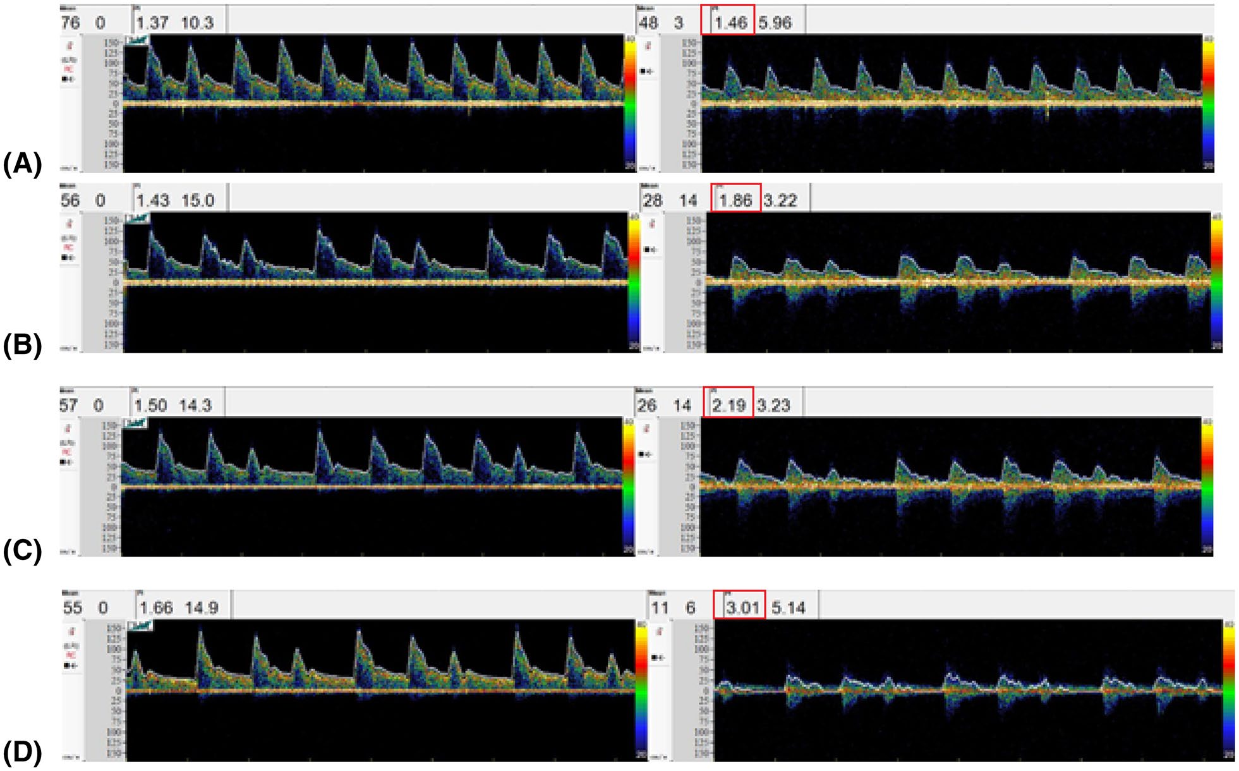This screenshot has height=771, width=1239.
Task: Select red-boxed PI value 3.01
Action: coord(742,608)
